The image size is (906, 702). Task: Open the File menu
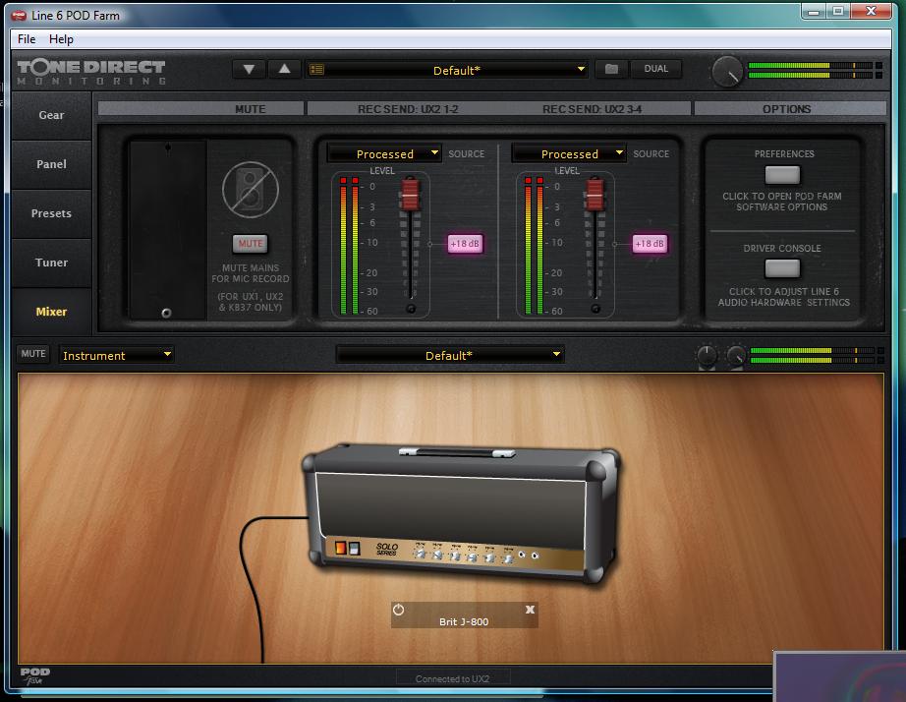(x=27, y=38)
